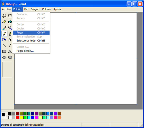Select the Eraser tool
Viewport: 144px width, 128px height.
coord(4,22)
